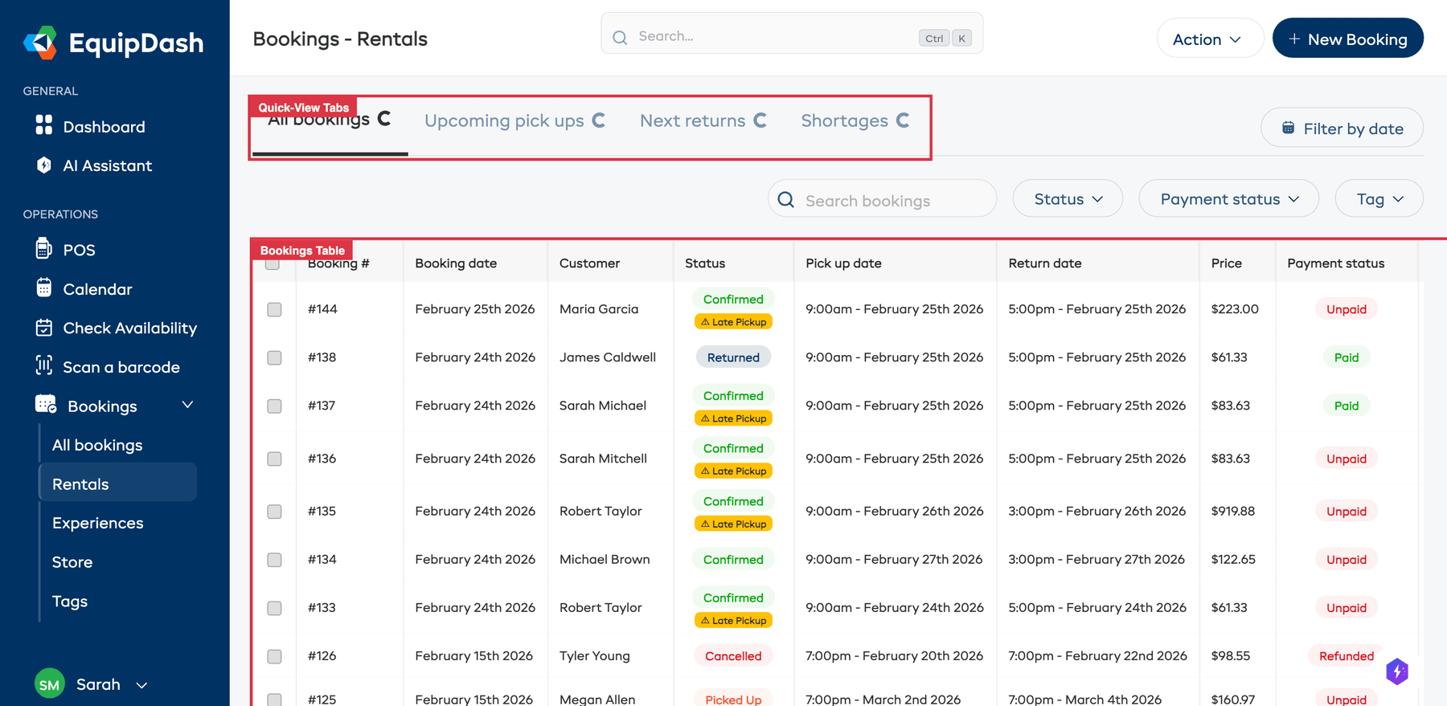Click the calendar icon in Filter by date
The image size is (1447, 706).
(x=1288, y=128)
